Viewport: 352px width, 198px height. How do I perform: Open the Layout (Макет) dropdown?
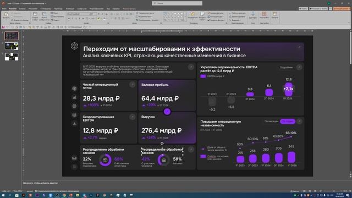(x=55, y=13)
